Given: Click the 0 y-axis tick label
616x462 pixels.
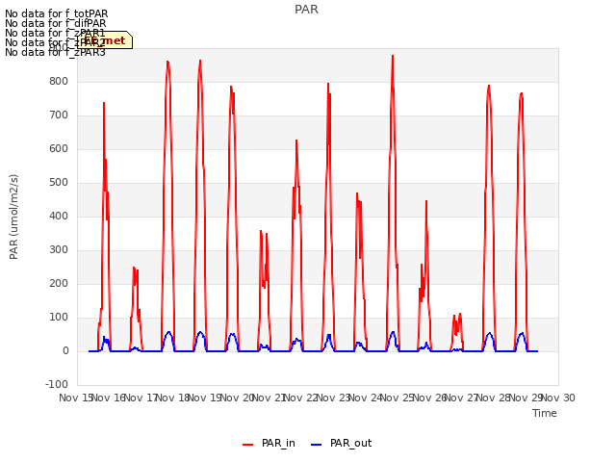Looking at the screenshot, I should coord(65,351).
